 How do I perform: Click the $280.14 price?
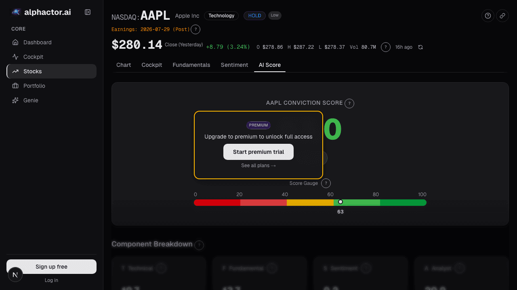pos(137,45)
